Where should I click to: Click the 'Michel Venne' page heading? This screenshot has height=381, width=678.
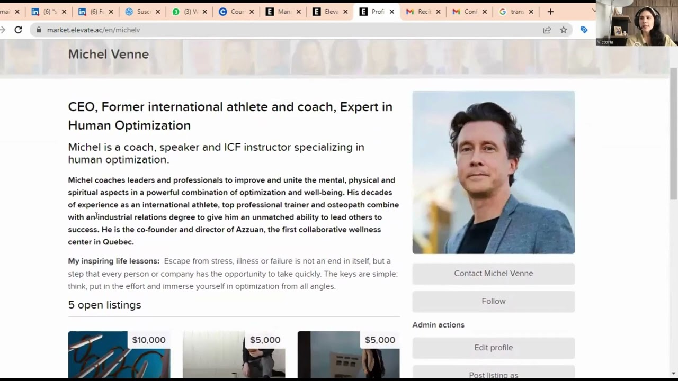tap(109, 54)
